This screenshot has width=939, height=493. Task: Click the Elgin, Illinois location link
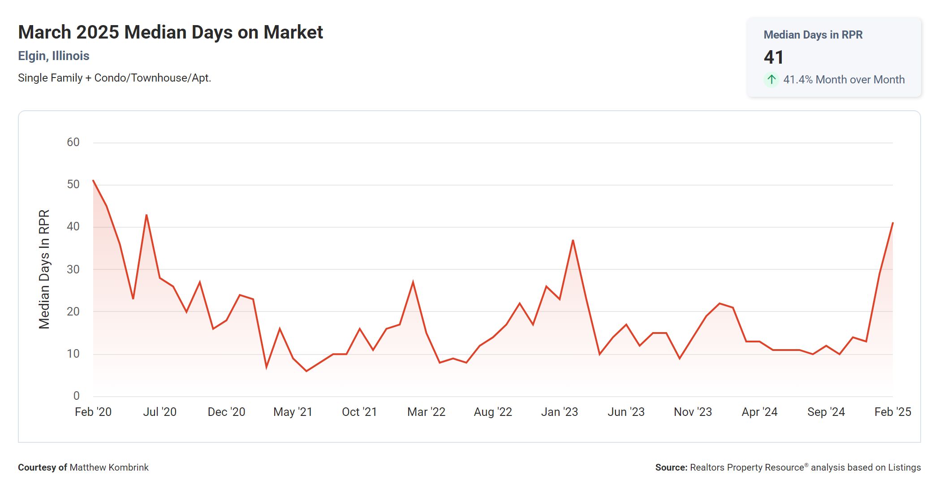coord(54,56)
